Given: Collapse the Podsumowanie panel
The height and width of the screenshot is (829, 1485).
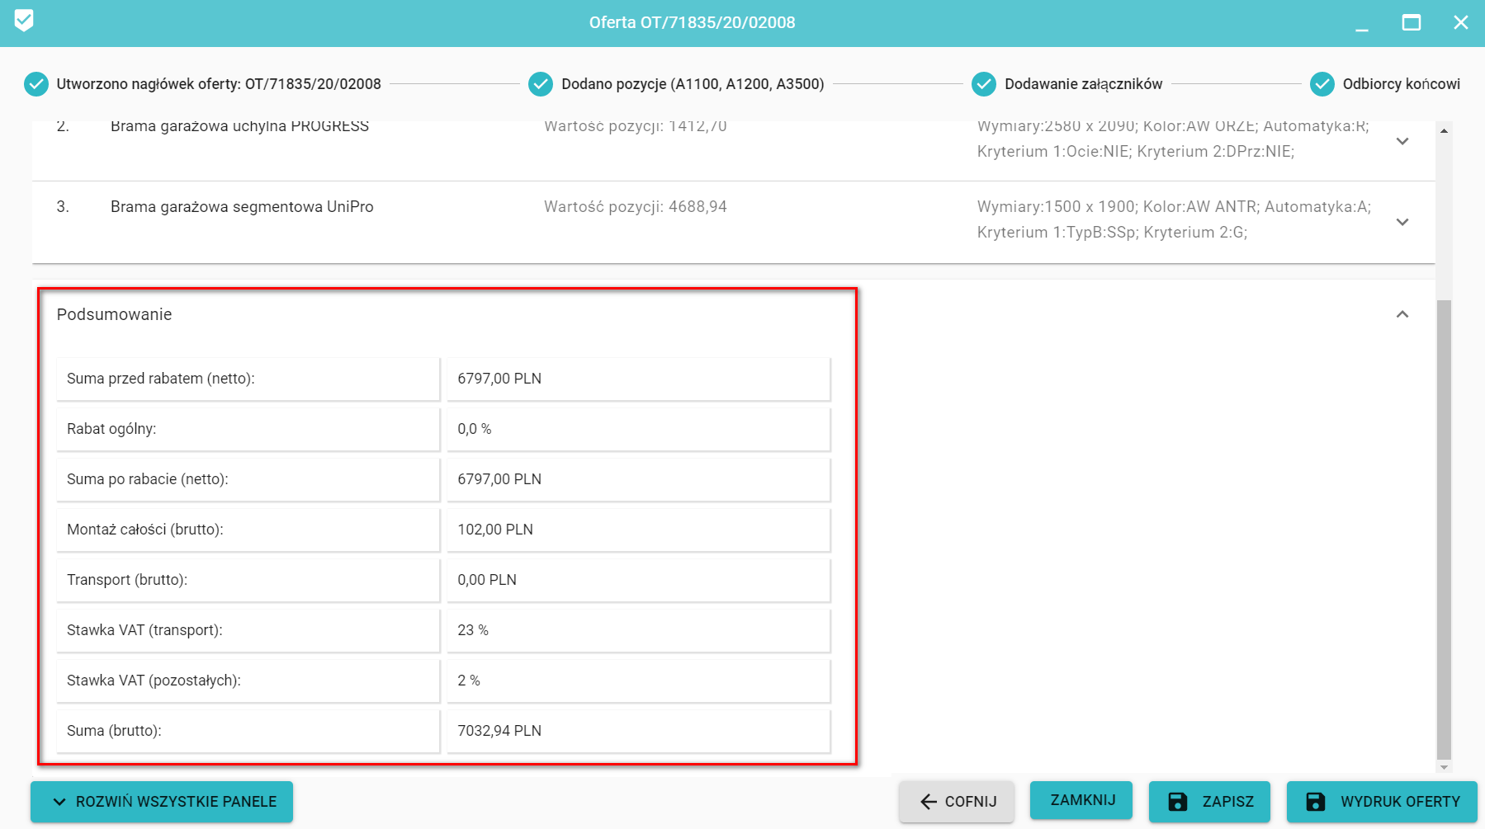Looking at the screenshot, I should pos(1402,314).
